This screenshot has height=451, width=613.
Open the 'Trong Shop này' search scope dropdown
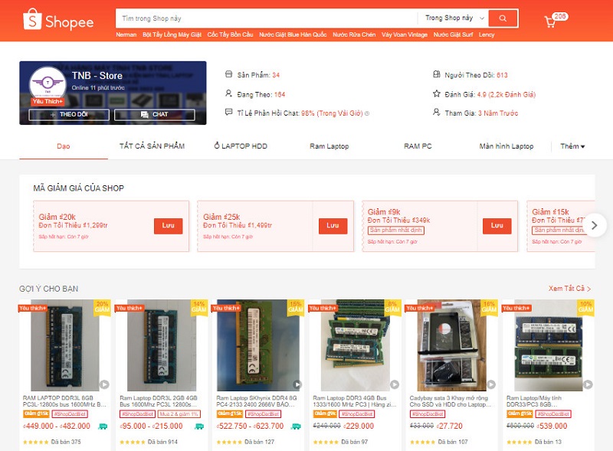454,18
